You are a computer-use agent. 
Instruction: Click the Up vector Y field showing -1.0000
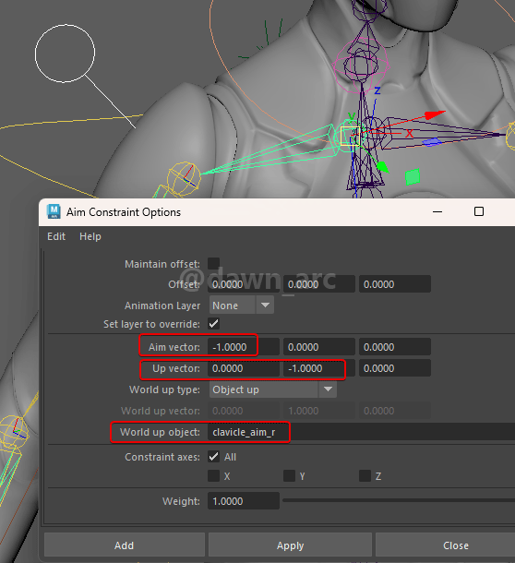[319, 368]
